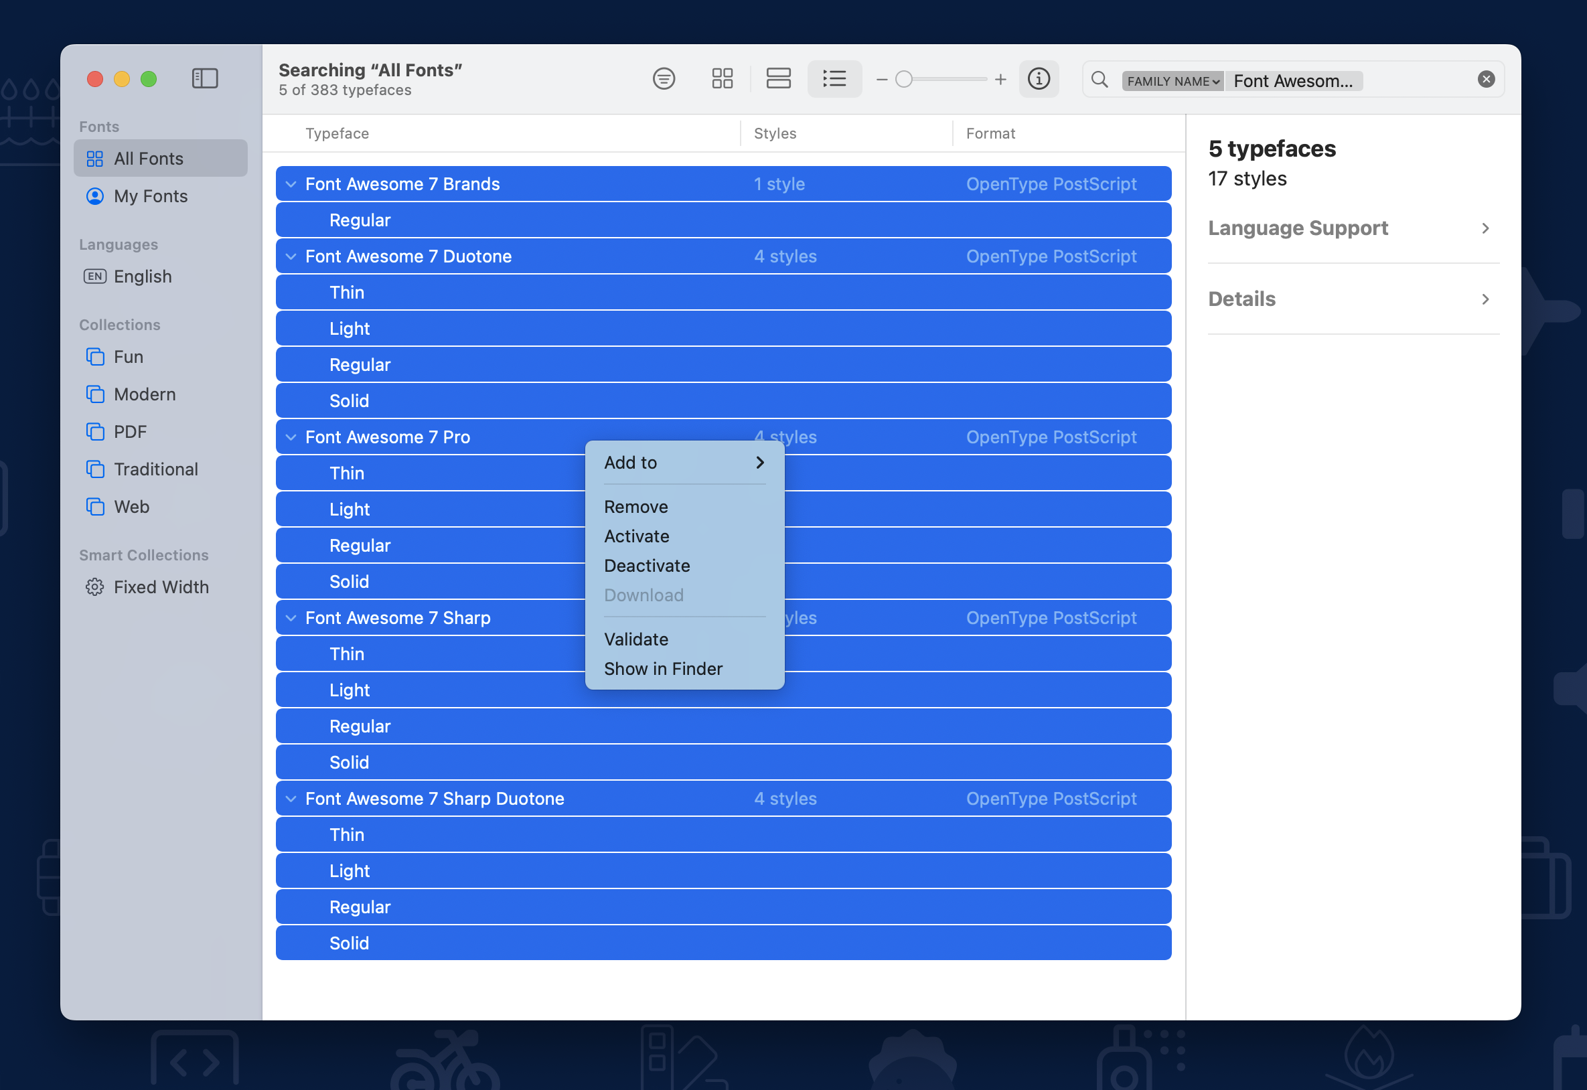Toggle the sidebar visibility icon

click(x=204, y=78)
